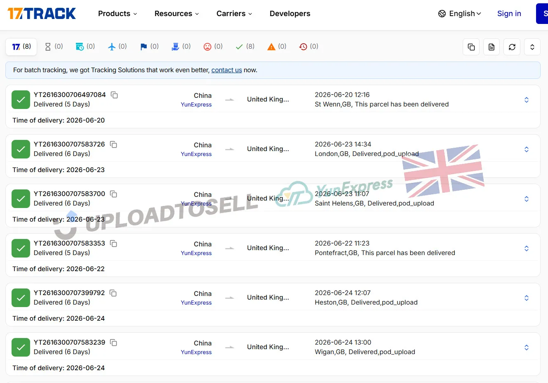Click the blue button beside Sign in
Viewport: 548px width, 383px height.
[542, 14]
